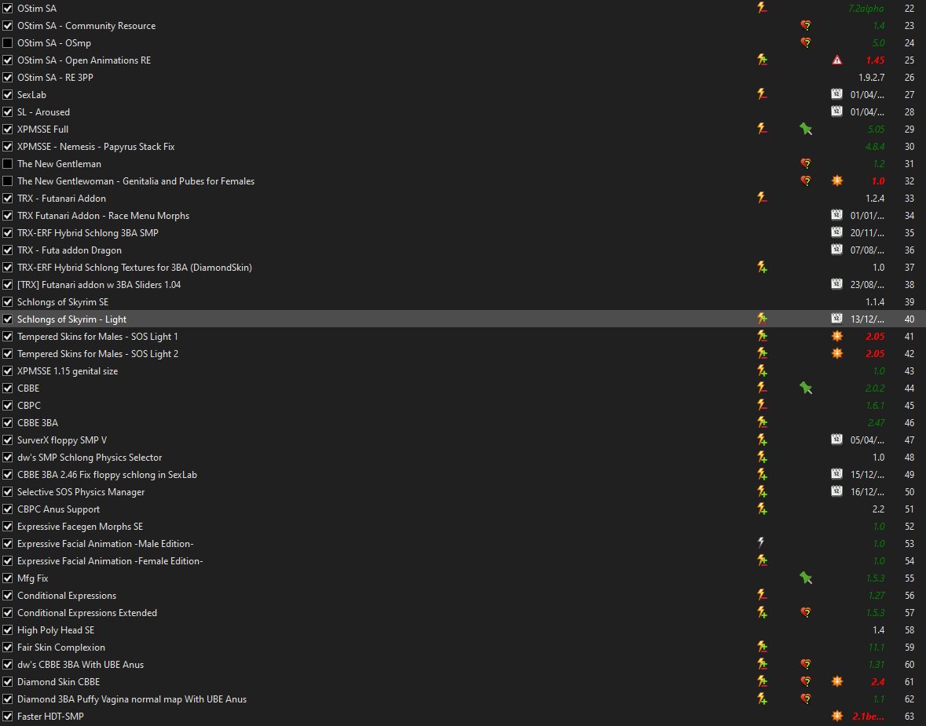Click the red 2.4 version for Diamond Skin CBBE
Screen dimensions: 926x726
(x=877, y=682)
